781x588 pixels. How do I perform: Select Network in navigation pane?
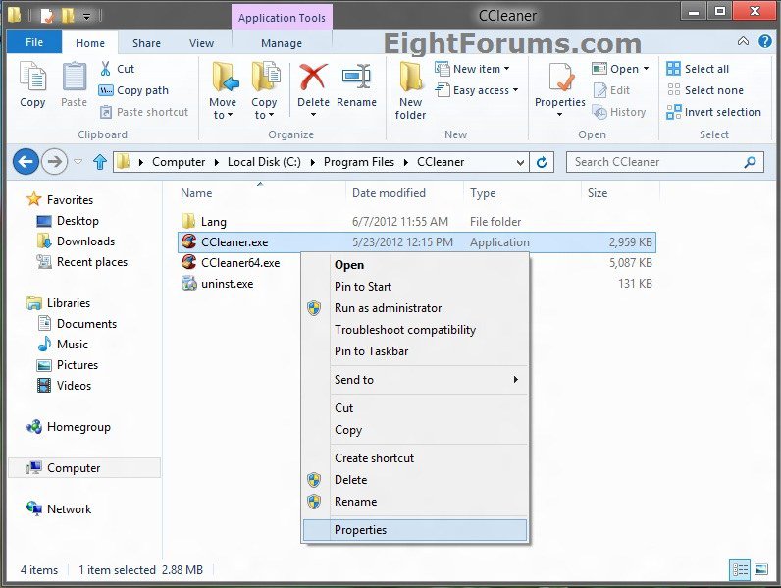[x=59, y=509]
